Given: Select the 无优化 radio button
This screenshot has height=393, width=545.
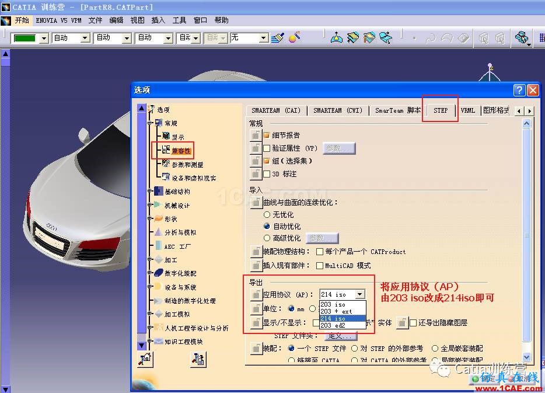Looking at the screenshot, I should pos(267,214).
